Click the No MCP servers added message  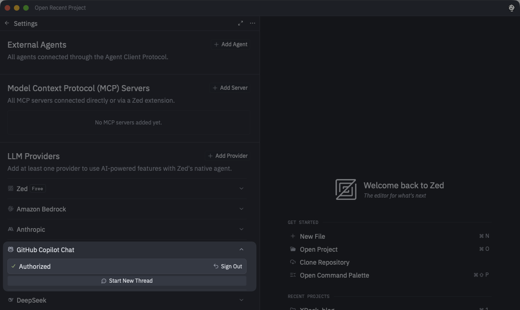pyautogui.click(x=128, y=122)
